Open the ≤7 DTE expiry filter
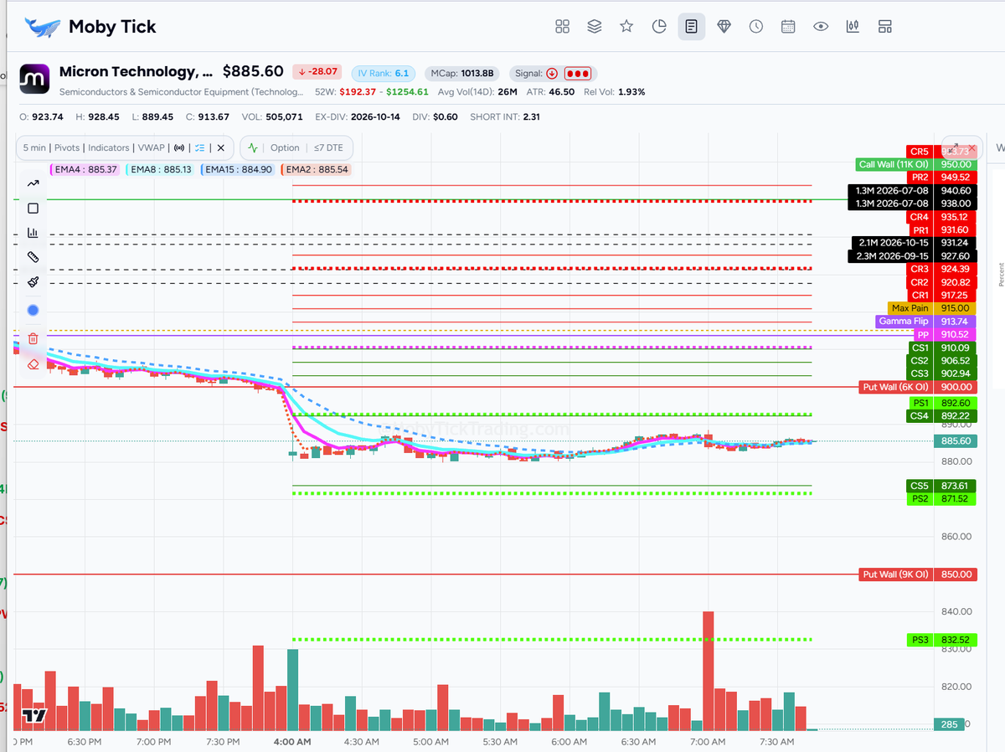Viewport: 1005px width, 752px height. click(328, 147)
